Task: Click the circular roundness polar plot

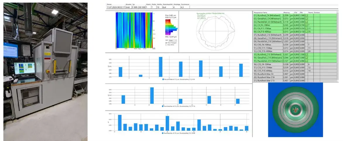Action: [x=216, y=31]
